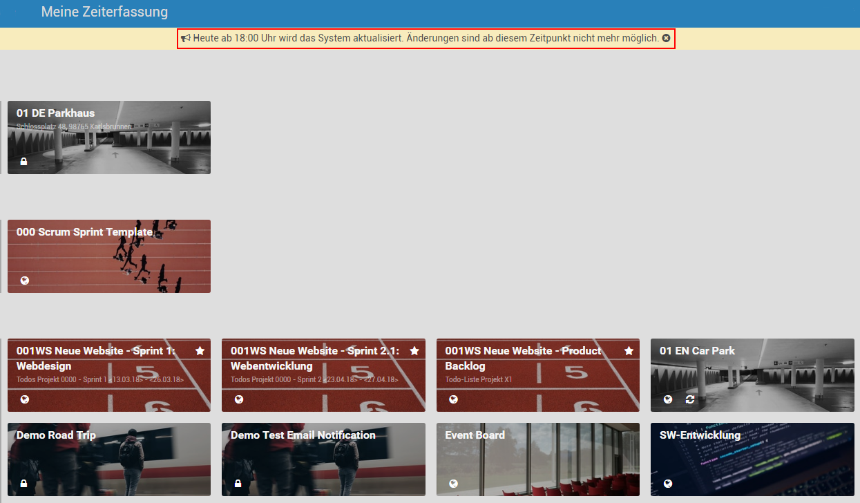Click the globe icon on Sprint 1: Webdesign
The width and height of the screenshot is (860, 503).
coord(25,399)
